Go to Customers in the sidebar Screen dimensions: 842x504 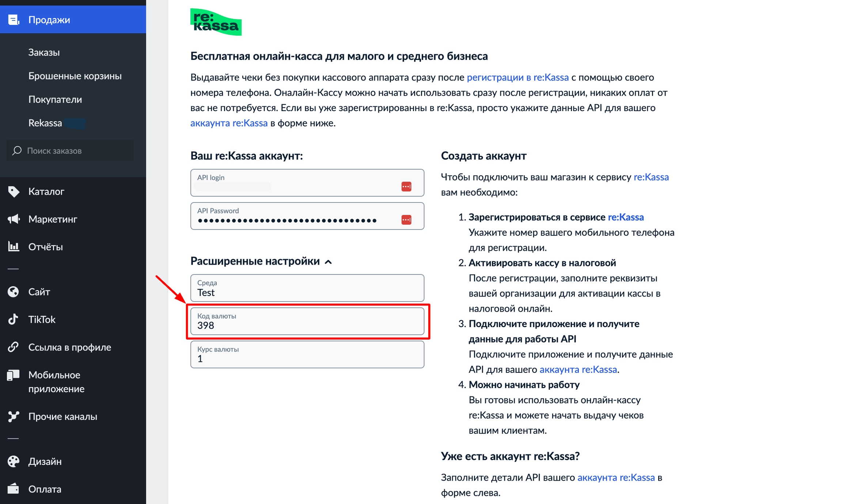[x=55, y=99]
